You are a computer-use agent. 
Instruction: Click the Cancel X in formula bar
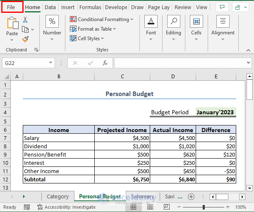tap(75, 63)
